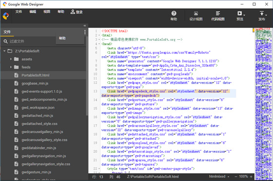Open the htmlmixed language mode dropdown

[219, 177]
